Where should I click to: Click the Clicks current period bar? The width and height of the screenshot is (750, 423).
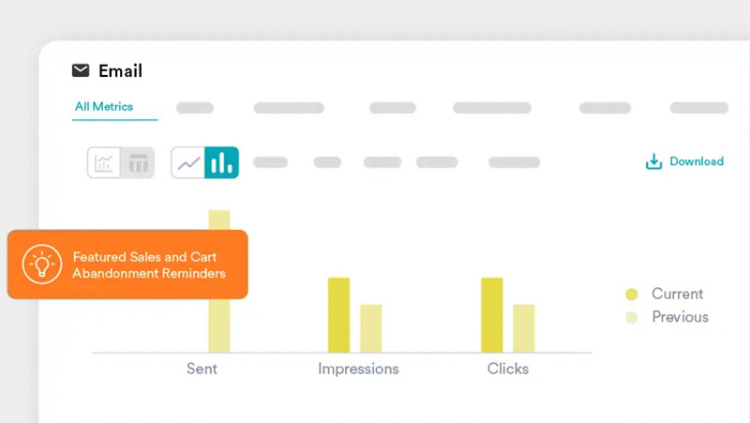491,315
